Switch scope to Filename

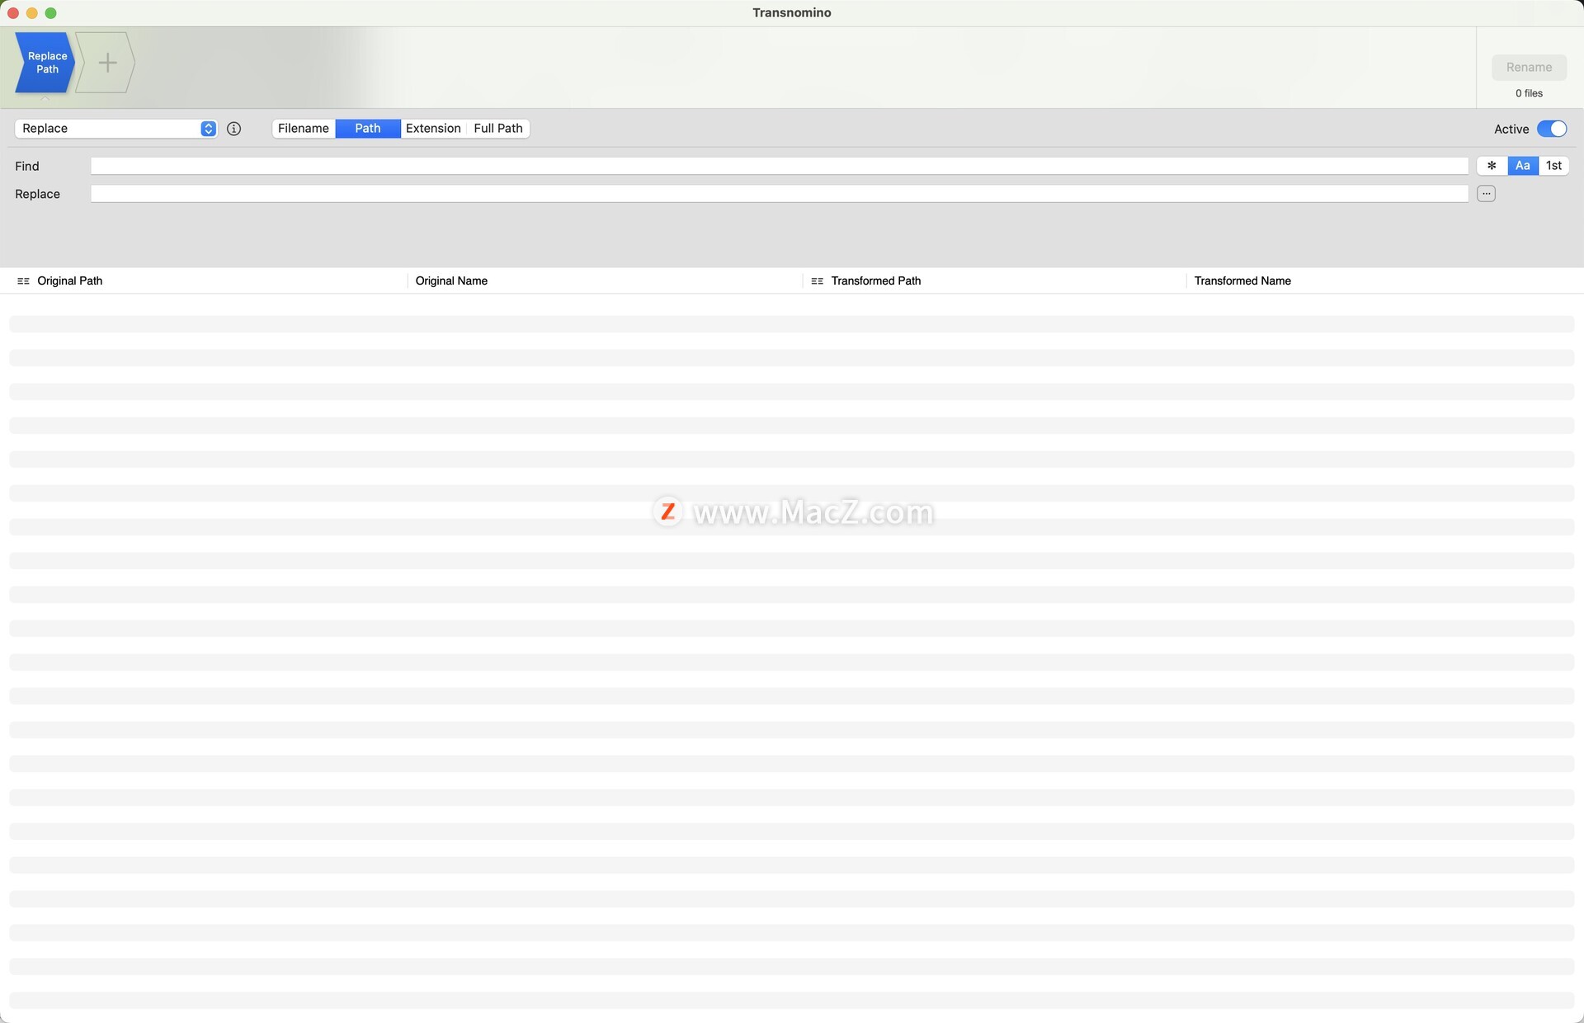coord(304,129)
